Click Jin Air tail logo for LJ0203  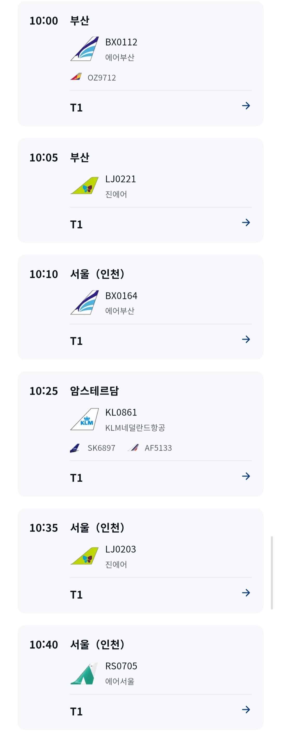(85, 556)
